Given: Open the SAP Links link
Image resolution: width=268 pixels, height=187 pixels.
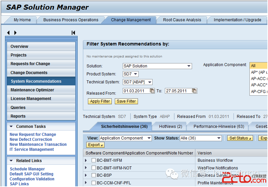Looking at the screenshot, I should (x=19, y=184).
